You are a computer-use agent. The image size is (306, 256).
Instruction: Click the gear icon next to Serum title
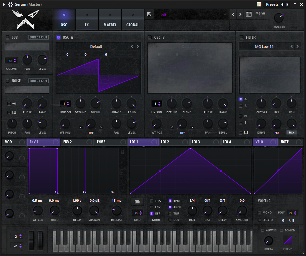click(x=10, y=4)
